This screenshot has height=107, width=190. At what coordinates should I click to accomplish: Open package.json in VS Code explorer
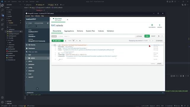(12, 36)
